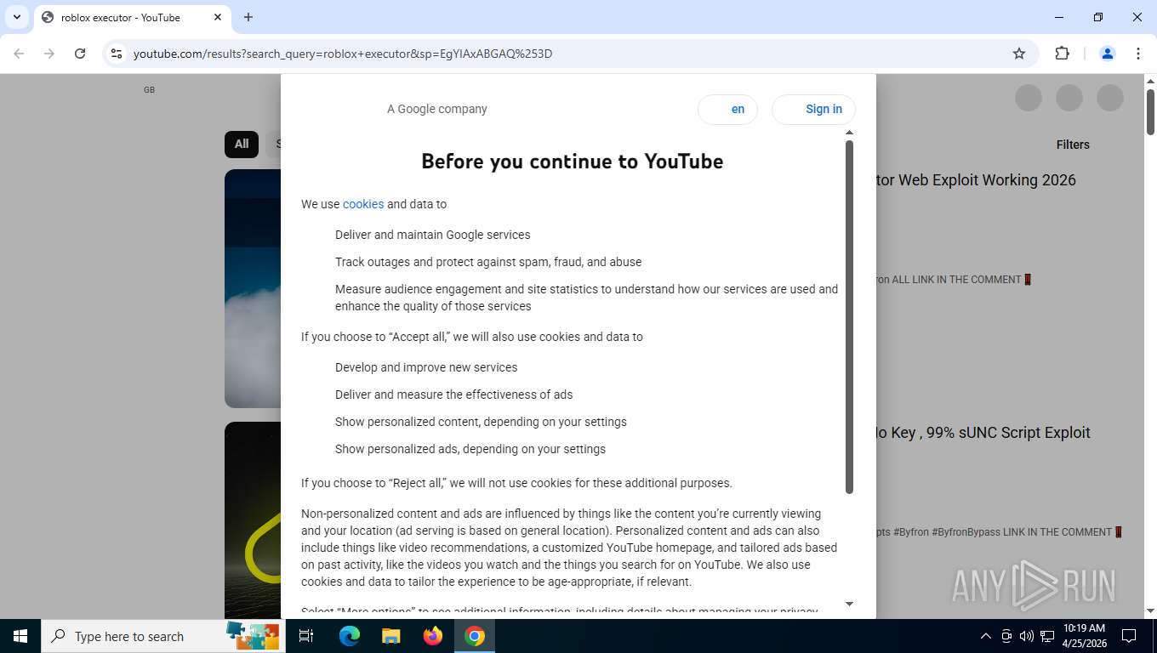Launch Firefox from taskbar
Image resolution: width=1157 pixels, height=653 pixels.
point(433,636)
